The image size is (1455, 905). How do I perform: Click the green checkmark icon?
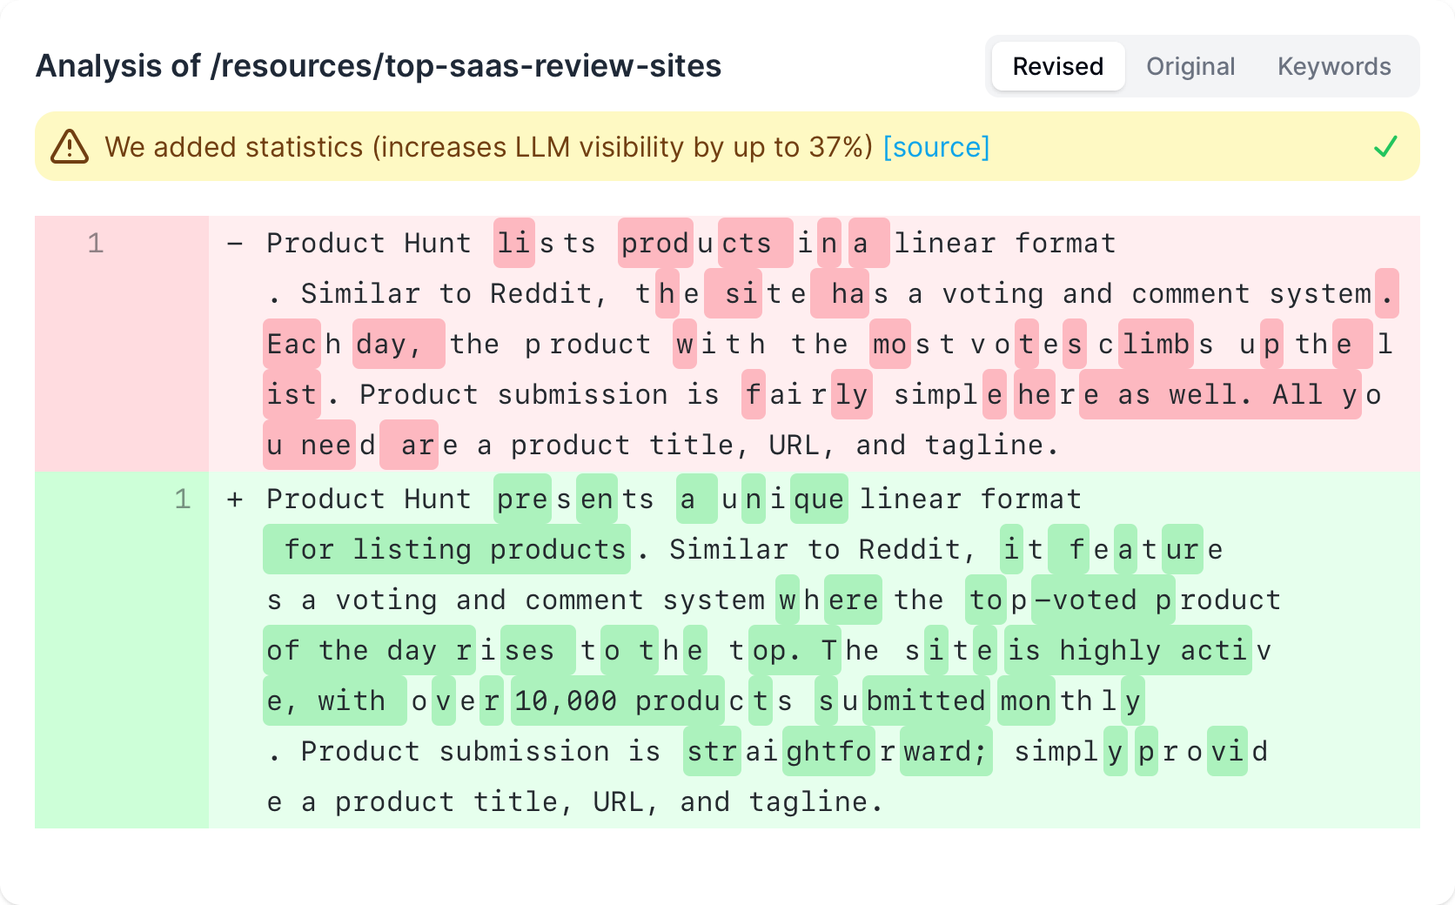(1385, 146)
